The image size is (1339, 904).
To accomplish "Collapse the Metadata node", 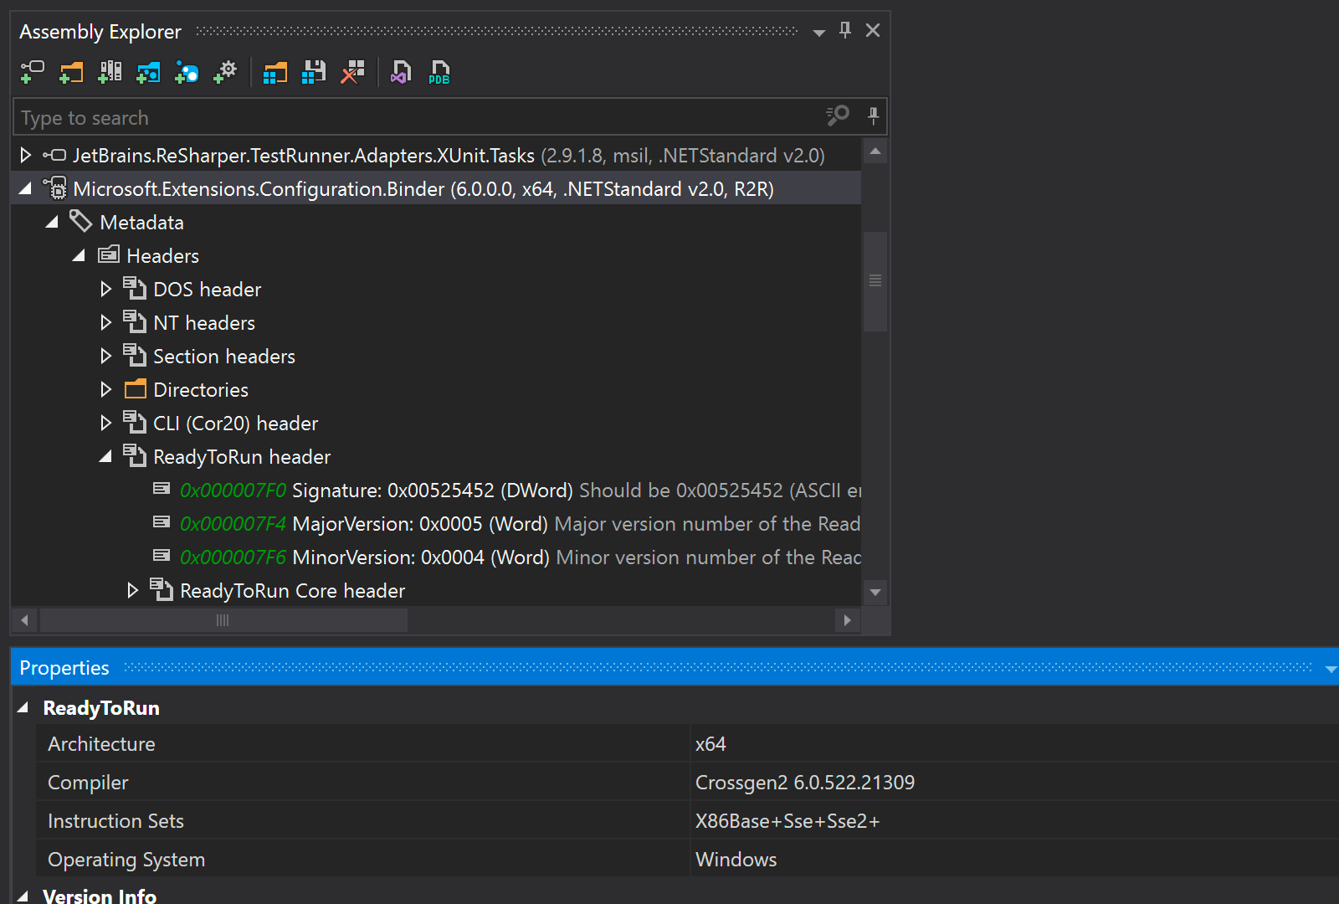I will pyautogui.click(x=52, y=223).
